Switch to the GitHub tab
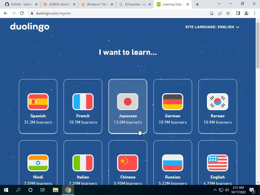260x195 pixels. (x=21, y=4)
